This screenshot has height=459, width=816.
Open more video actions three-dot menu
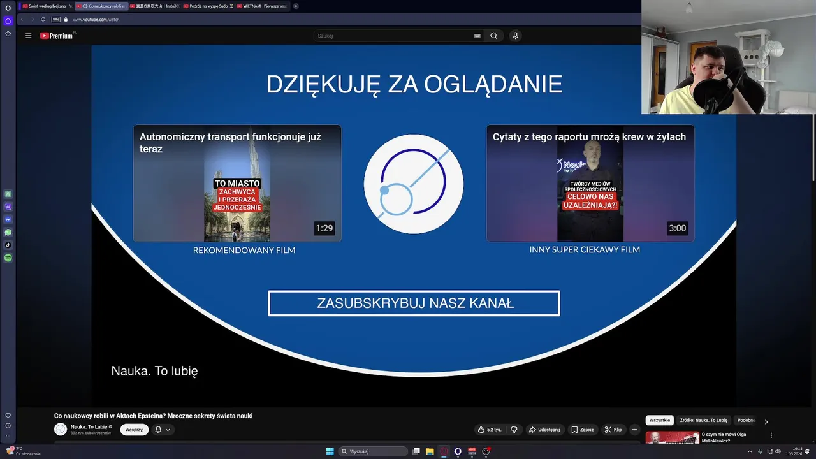coord(634,430)
